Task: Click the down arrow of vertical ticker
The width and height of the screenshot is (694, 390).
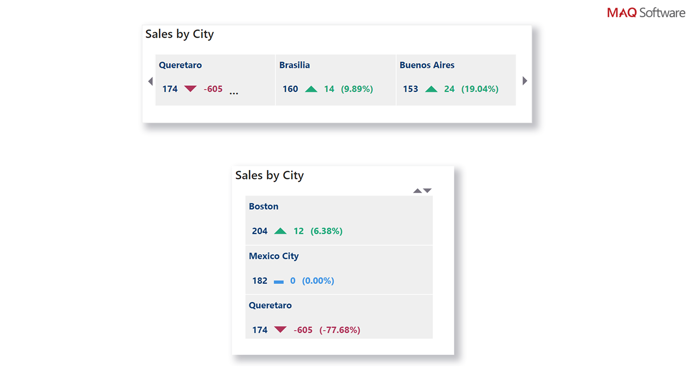Action: click(427, 190)
